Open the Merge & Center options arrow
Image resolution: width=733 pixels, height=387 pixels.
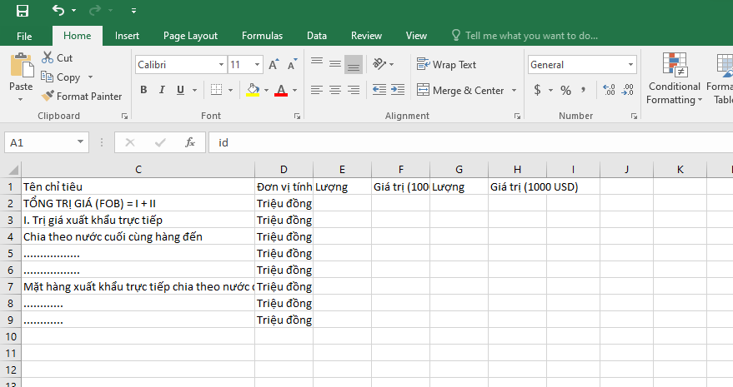click(514, 90)
